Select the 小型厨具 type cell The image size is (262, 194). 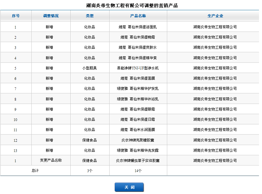[x=90, y=68]
